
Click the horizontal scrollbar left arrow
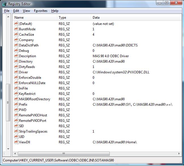click(x=15, y=154)
